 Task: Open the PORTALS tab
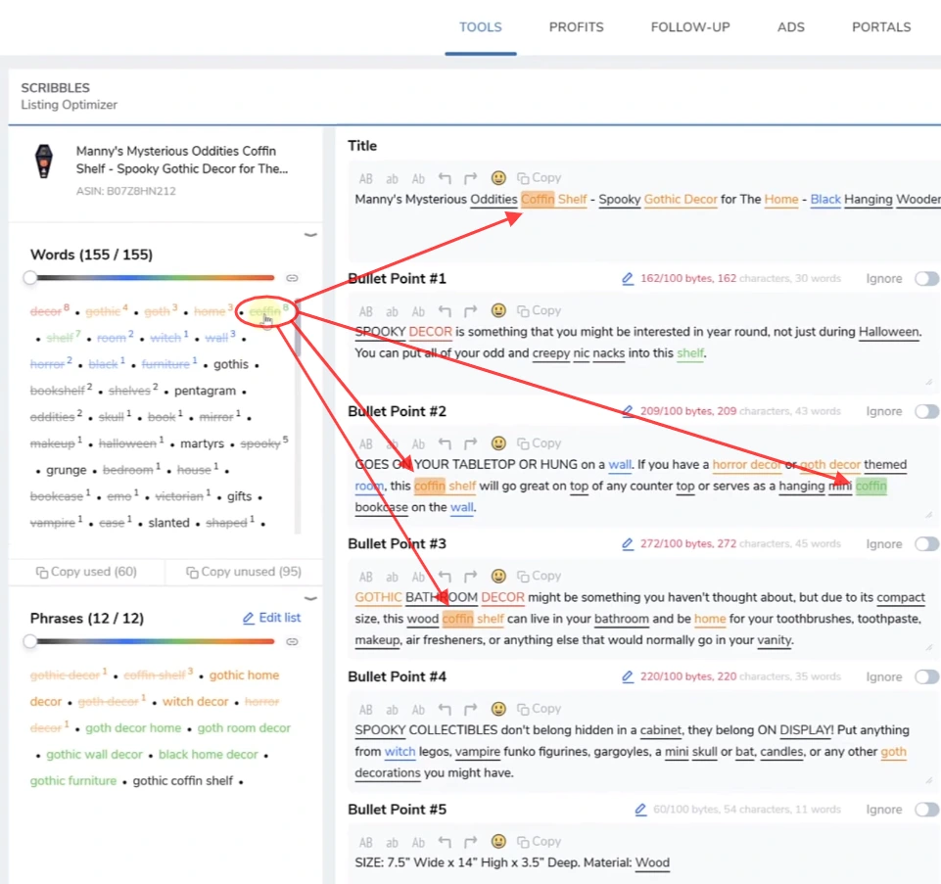881,27
